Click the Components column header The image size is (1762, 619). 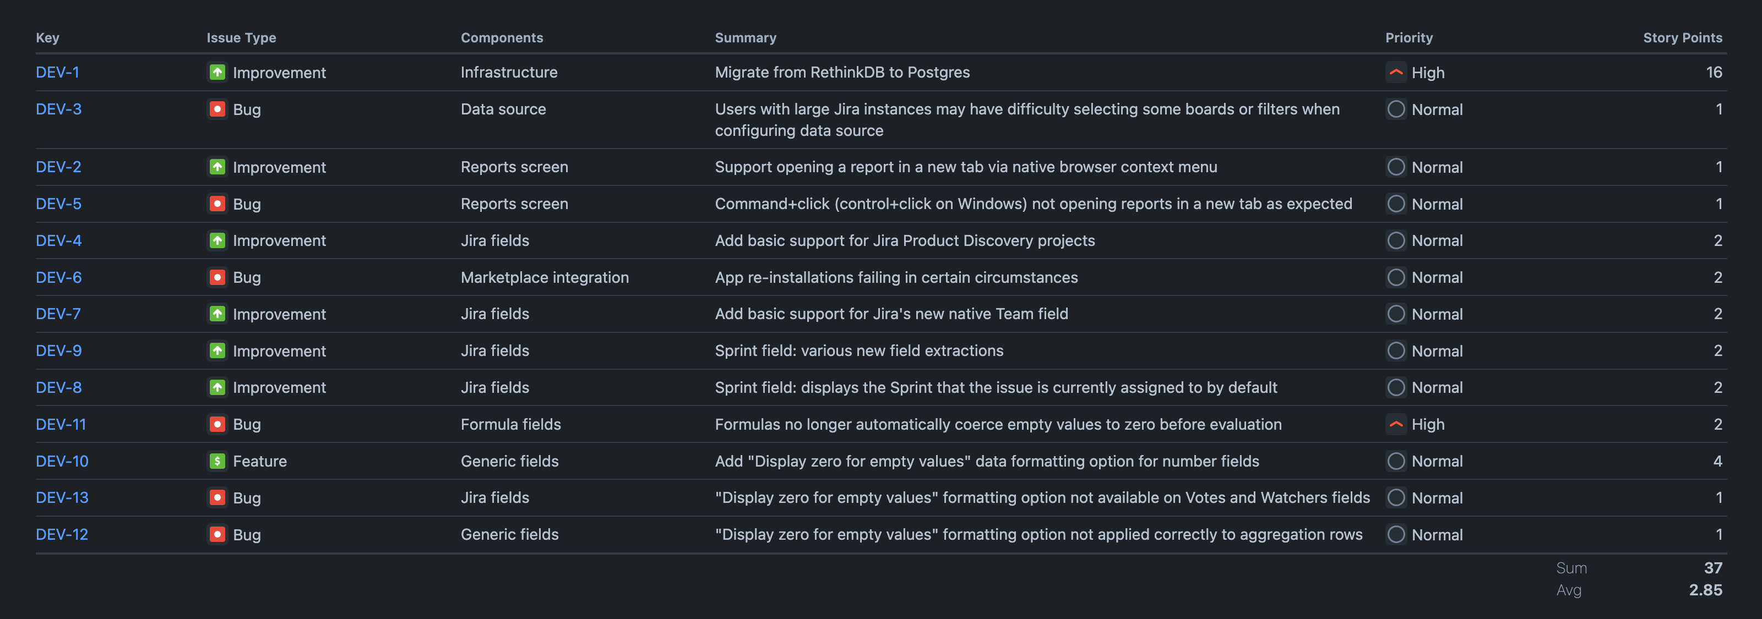click(502, 37)
